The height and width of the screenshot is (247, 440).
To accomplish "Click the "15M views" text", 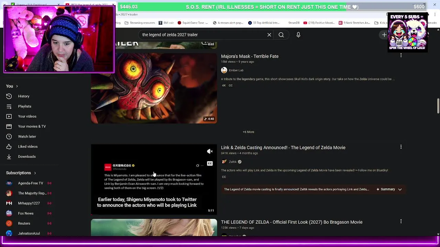I will tap(228, 62).
